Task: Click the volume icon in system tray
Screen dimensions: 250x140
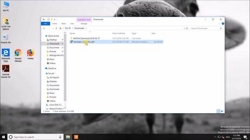Action: pos(223,137)
